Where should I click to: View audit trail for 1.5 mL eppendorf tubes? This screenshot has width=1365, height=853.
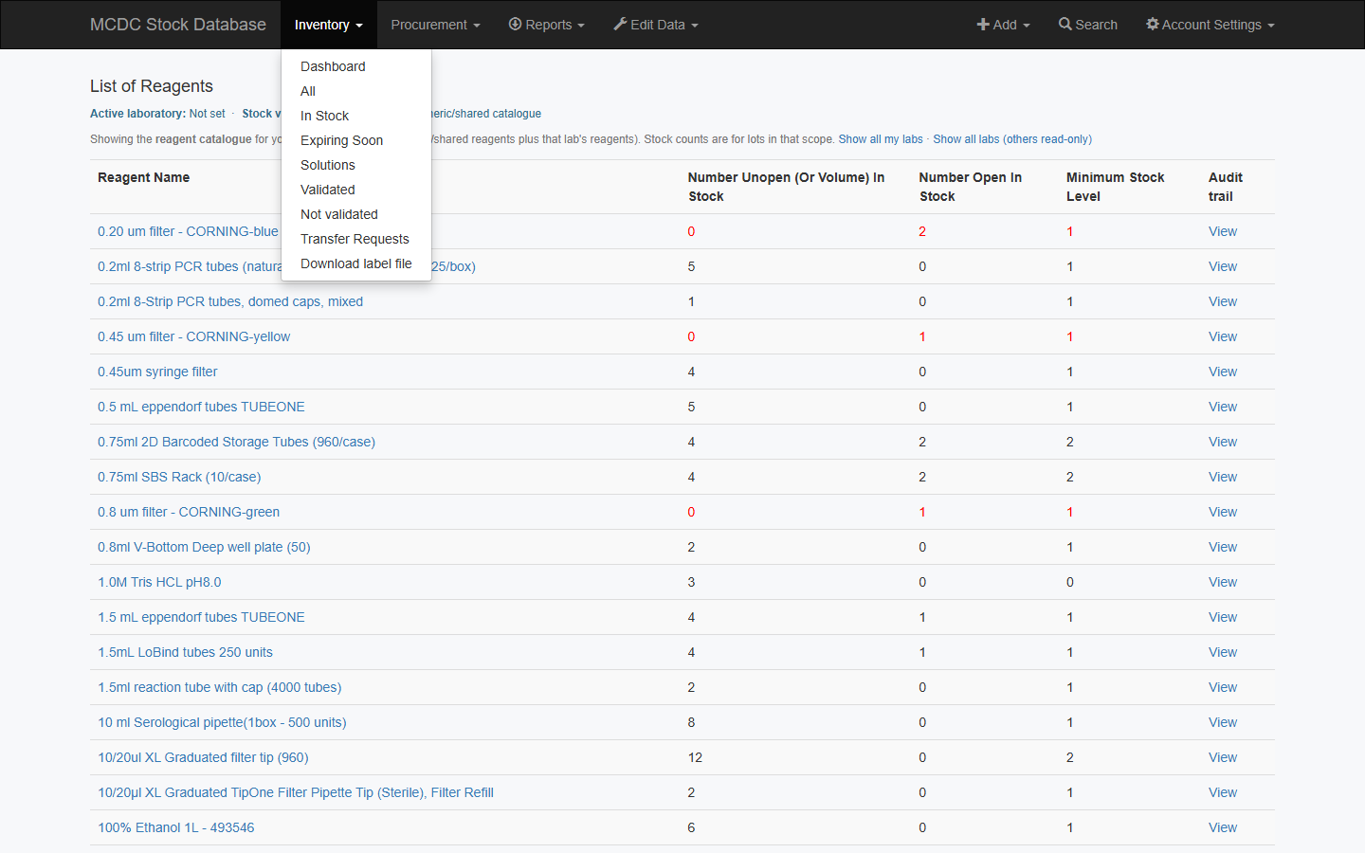tap(1223, 617)
